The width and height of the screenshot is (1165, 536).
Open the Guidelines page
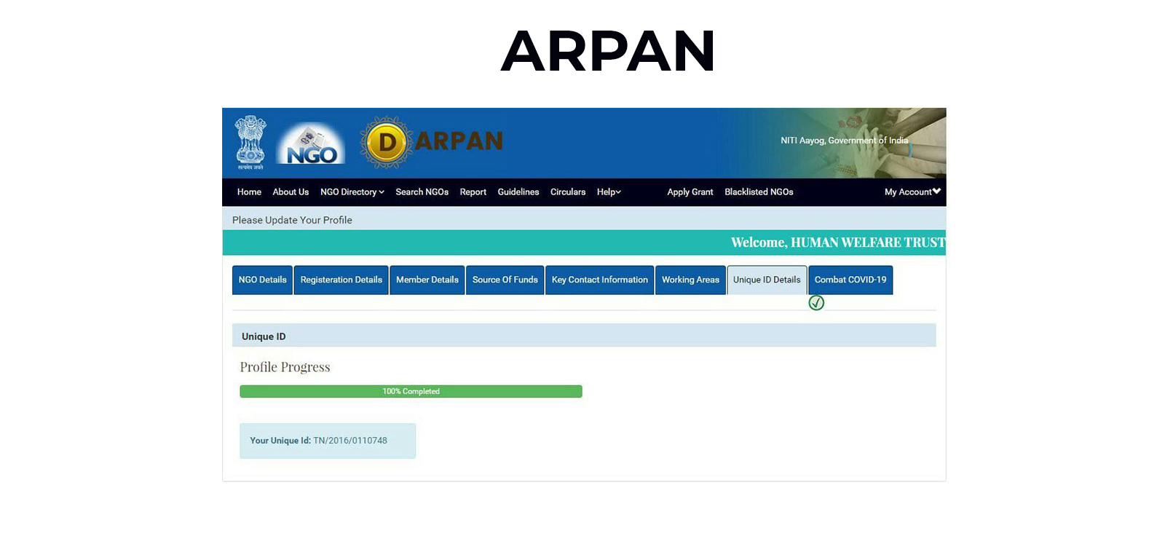click(518, 192)
